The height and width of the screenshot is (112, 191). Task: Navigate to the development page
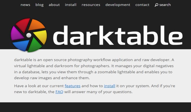118,5
